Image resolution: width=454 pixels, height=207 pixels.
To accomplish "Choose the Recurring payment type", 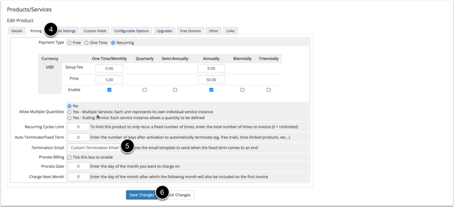I will pyautogui.click(x=113, y=42).
